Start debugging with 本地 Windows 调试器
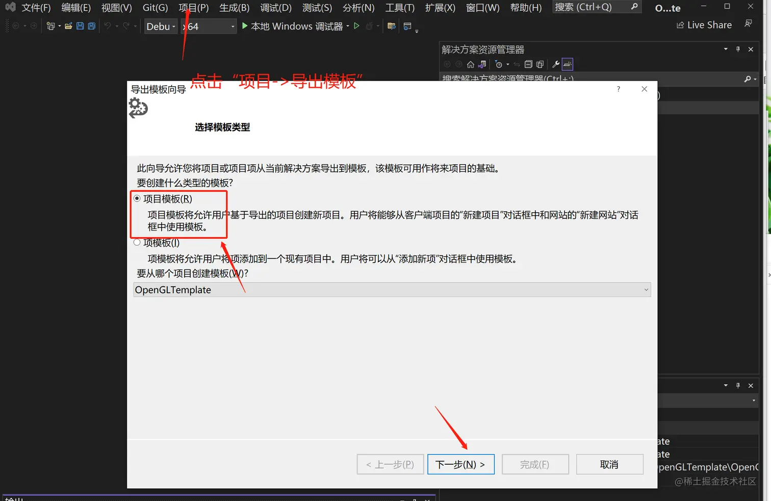Image resolution: width=771 pixels, height=501 pixels. tap(296, 26)
